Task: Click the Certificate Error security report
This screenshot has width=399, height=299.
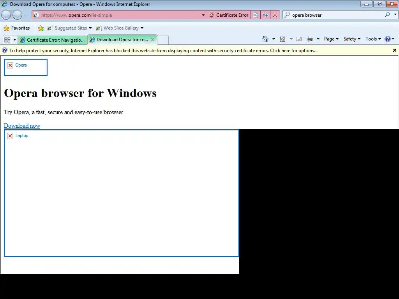Action: (229, 15)
